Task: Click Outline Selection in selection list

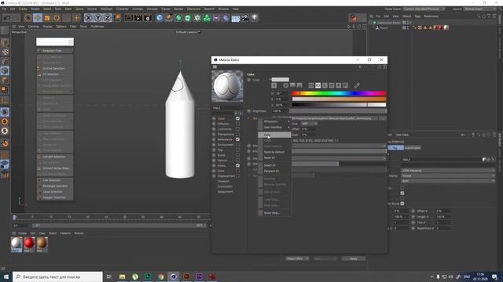Action: [54, 68]
